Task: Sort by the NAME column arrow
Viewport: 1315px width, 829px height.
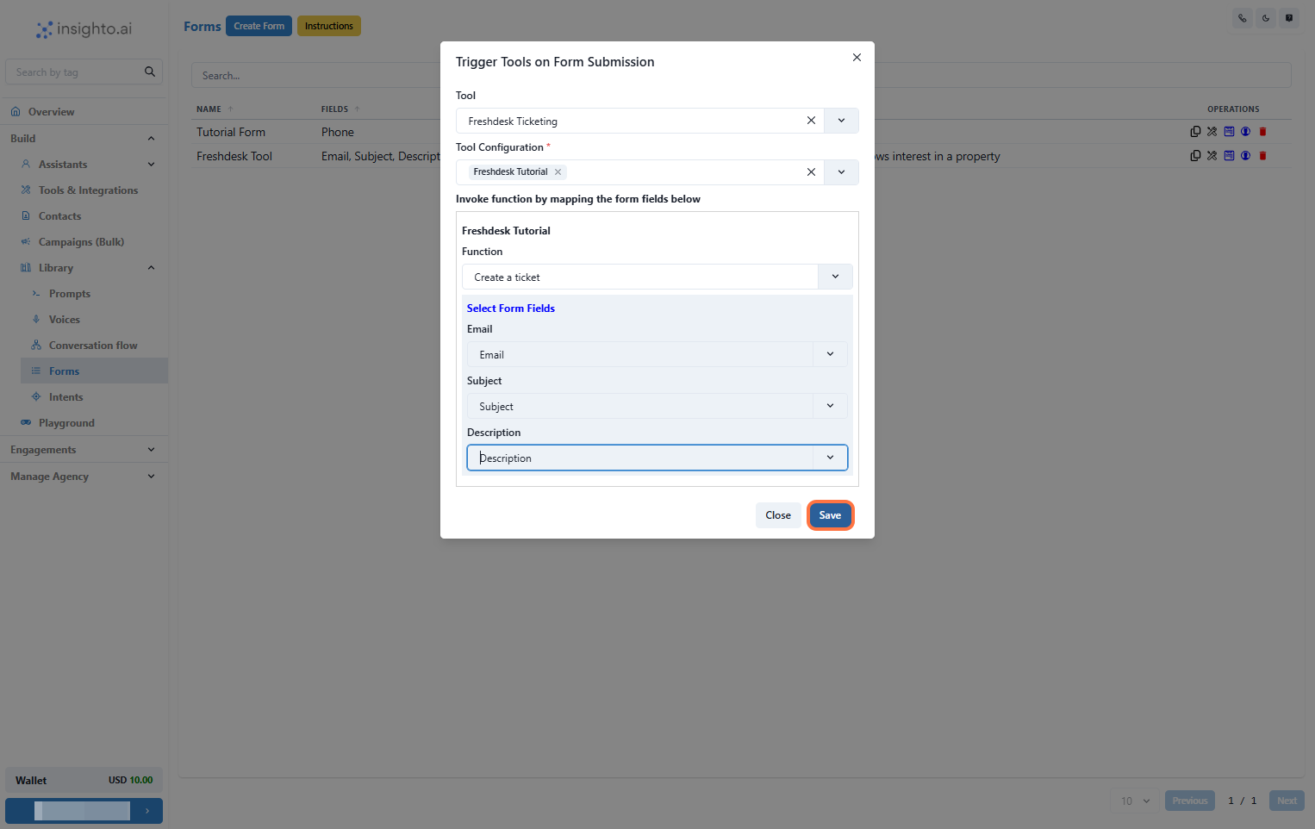Action: 231,109
